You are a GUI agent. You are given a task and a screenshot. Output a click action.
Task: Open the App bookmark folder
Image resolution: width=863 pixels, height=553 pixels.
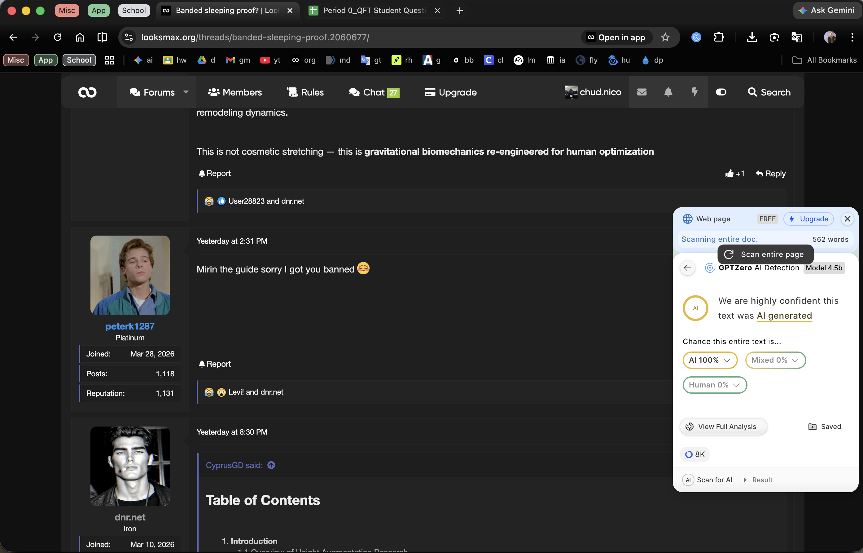pos(46,60)
